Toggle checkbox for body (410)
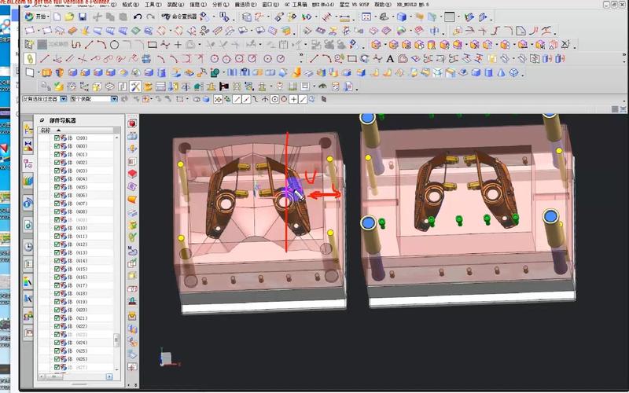Viewport: 629px width, 393px height. (x=57, y=228)
